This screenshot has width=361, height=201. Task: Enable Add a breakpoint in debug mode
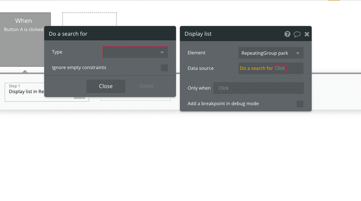300,104
